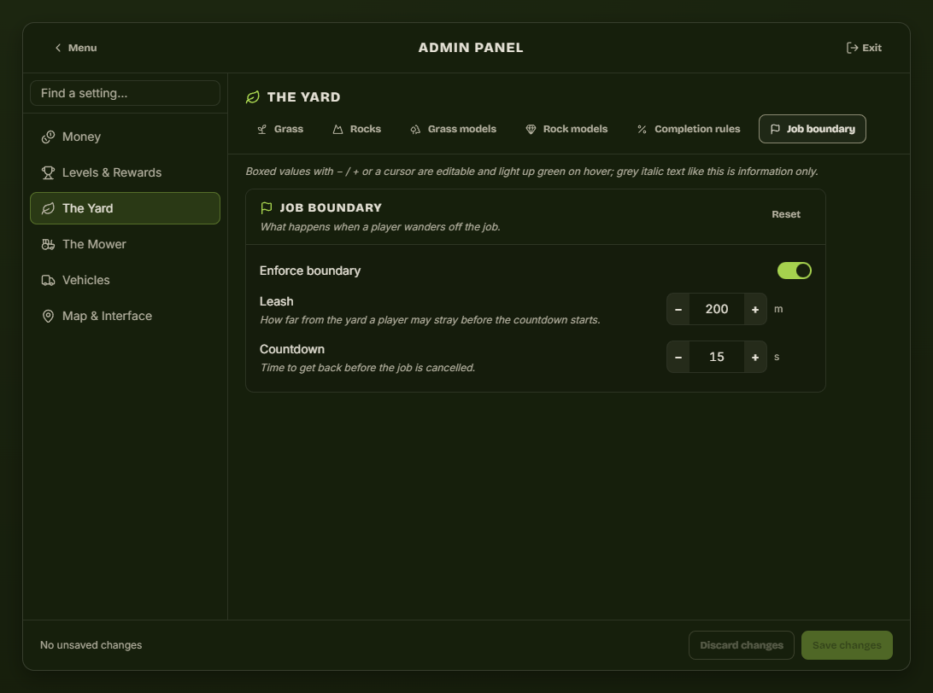This screenshot has width=933, height=693.
Task: Increase the Countdown time with plus
Action: coord(755,357)
